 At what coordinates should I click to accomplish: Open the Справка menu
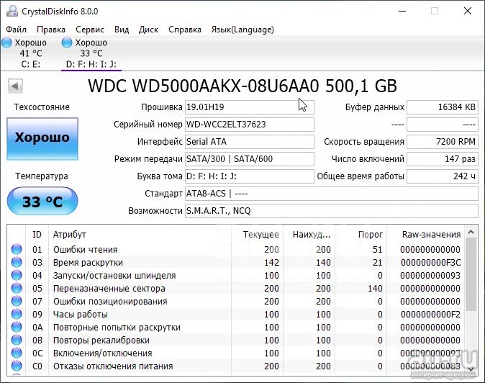185,30
